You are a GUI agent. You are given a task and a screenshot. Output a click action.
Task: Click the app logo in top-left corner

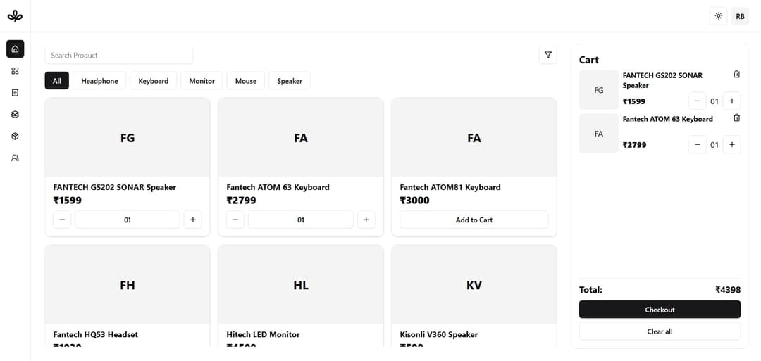click(x=15, y=15)
